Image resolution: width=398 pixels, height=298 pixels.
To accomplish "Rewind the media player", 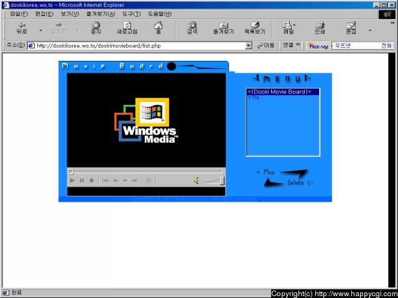I will point(115,181).
